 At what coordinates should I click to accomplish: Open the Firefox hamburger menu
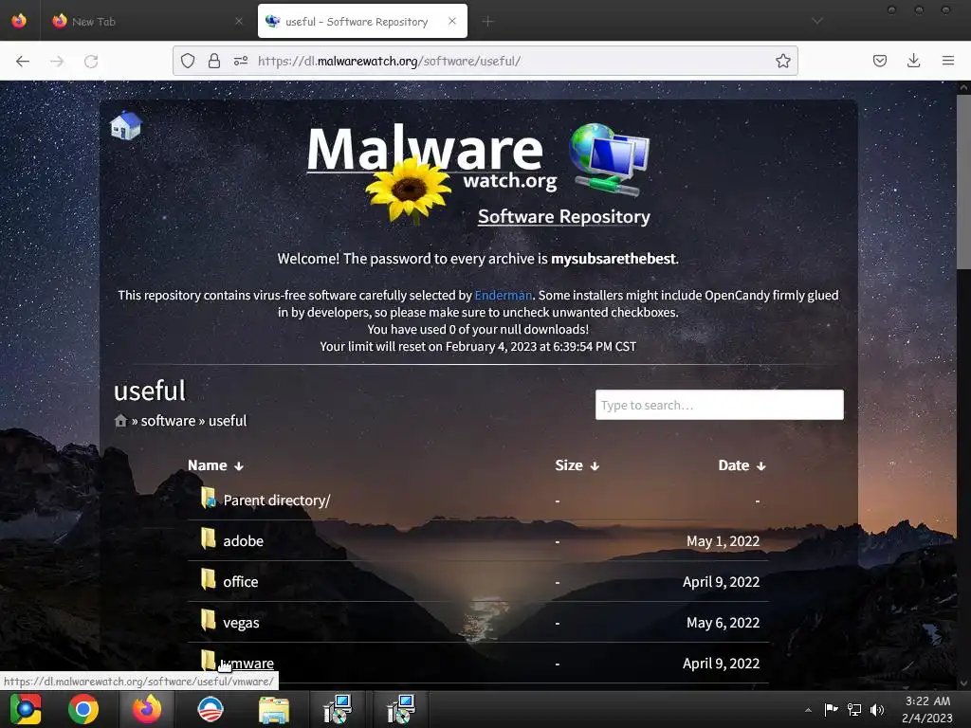click(x=948, y=61)
